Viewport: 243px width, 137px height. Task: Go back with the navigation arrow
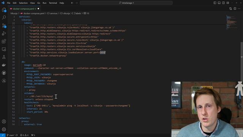coord(72,3)
